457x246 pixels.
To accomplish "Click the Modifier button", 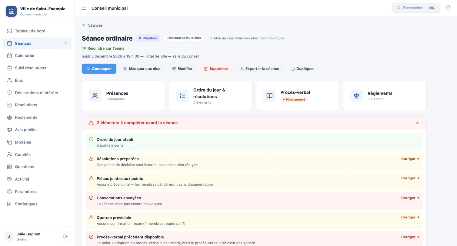I will pos(182,69).
